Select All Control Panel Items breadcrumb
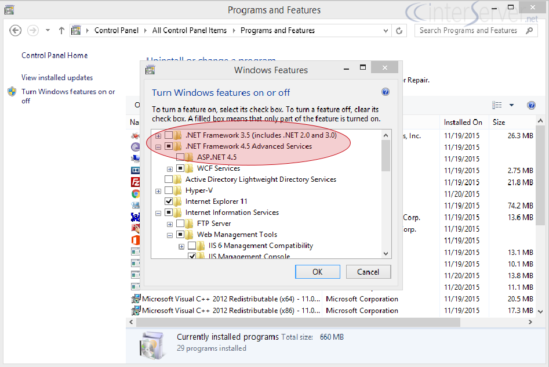The width and height of the screenshot is (549, 367). [190, 31]
